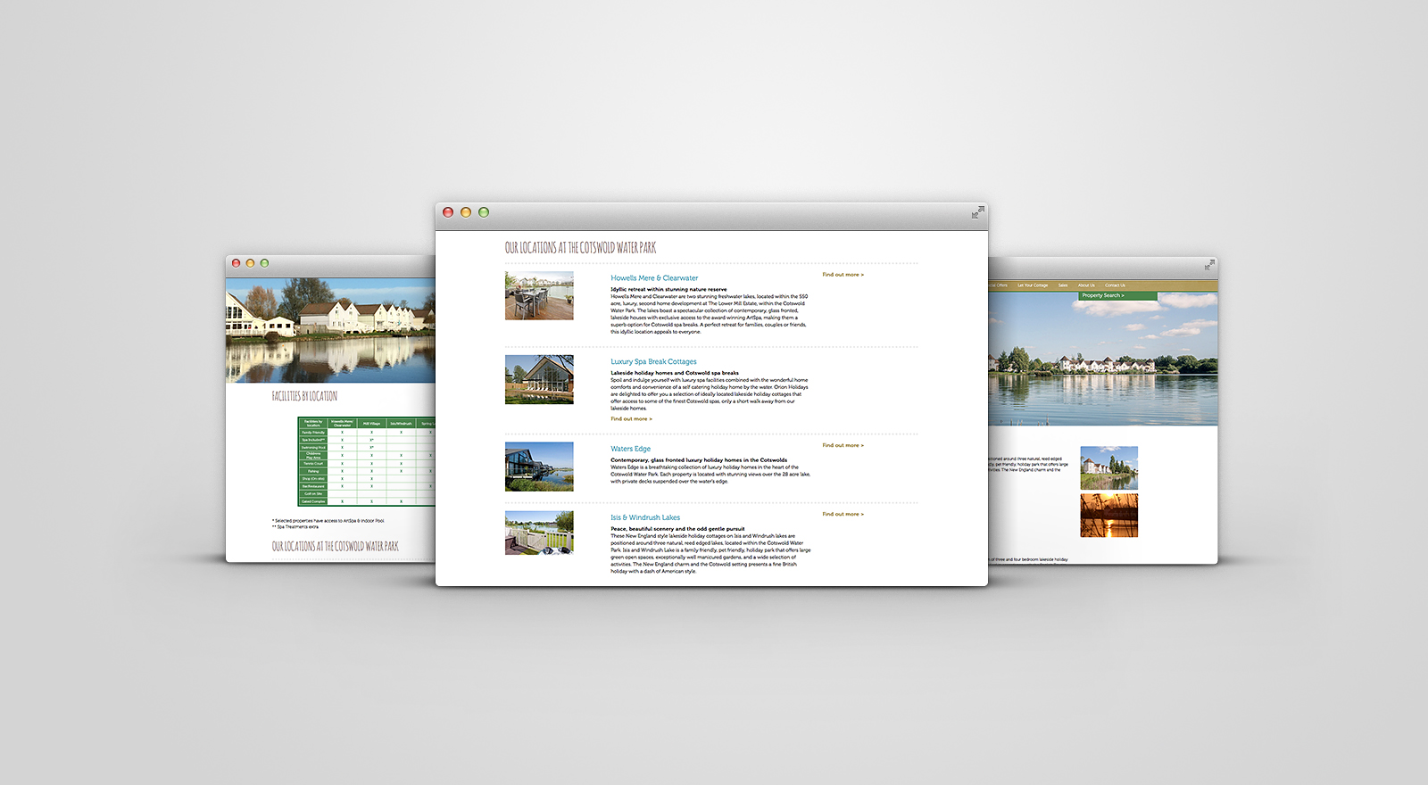This screenshot has height=785, width=1428.
Task: Select Gated Complex row in facilities table
Action: [366, 501]
